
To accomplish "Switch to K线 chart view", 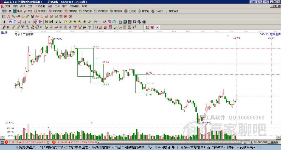I will pyautogui.click(x=28, y=11).
